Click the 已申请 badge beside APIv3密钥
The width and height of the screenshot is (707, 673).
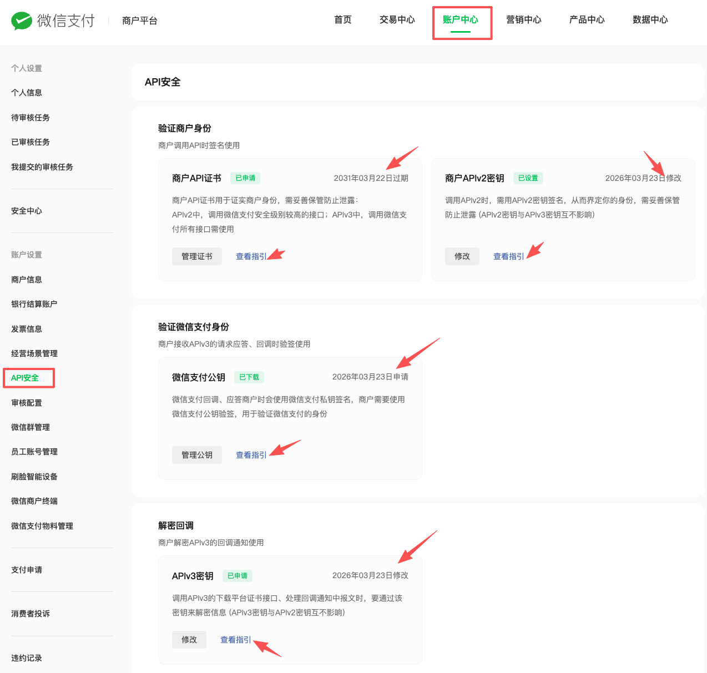click(x=238, y=576)
